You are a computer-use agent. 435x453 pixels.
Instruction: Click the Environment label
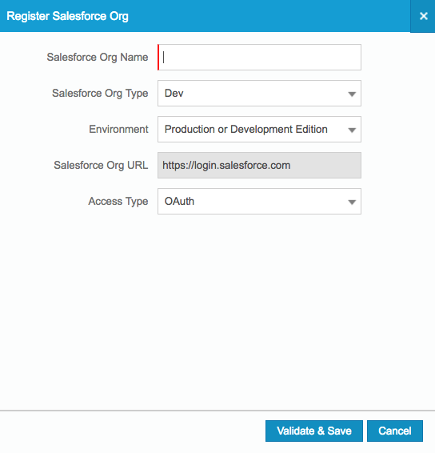[118, 129]
